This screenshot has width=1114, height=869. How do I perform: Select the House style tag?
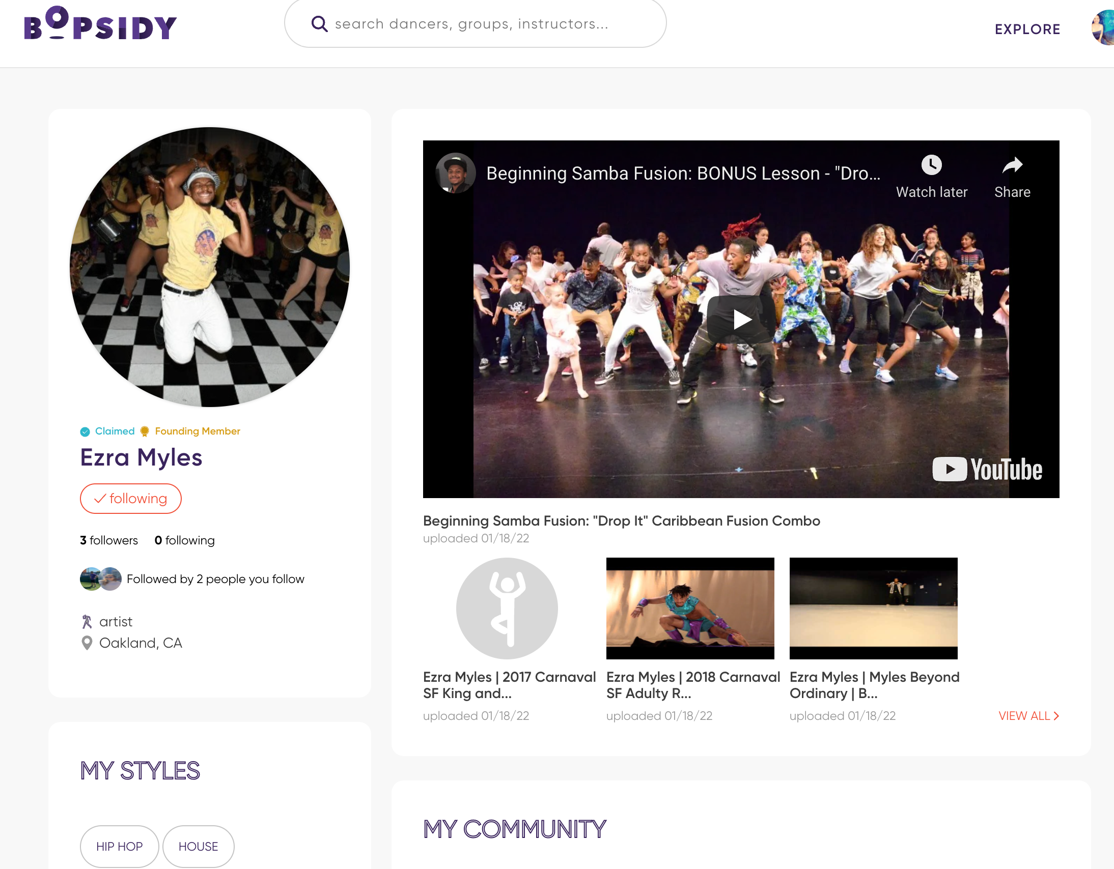[198, 846]
